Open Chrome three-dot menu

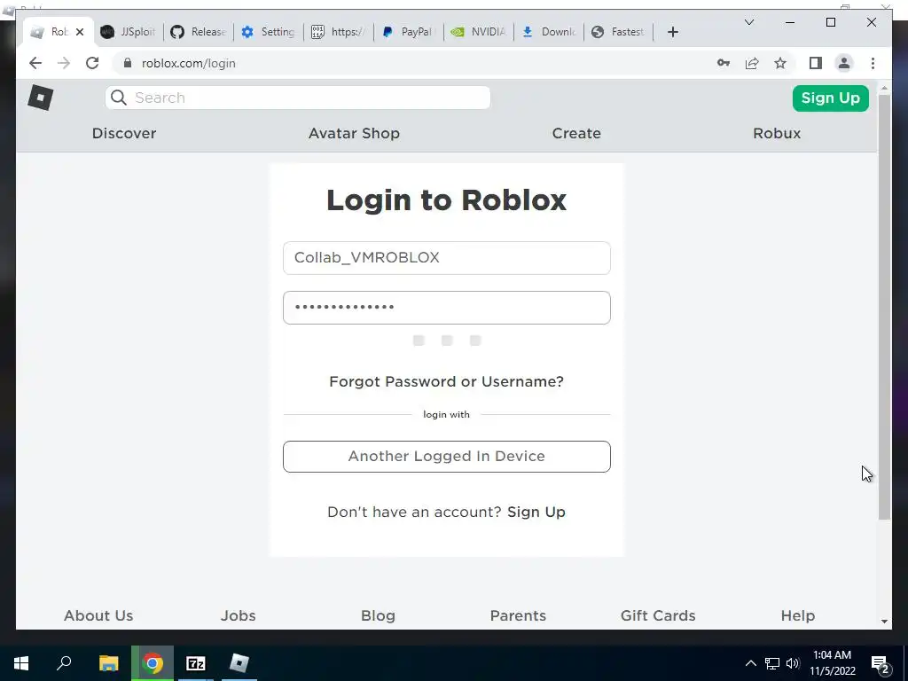click(x=873, y=63)
